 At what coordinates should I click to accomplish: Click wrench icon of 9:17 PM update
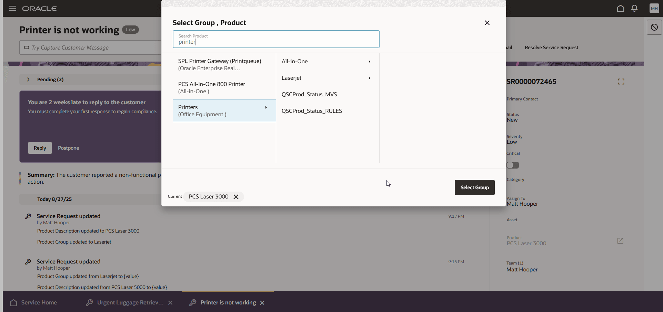28,216
